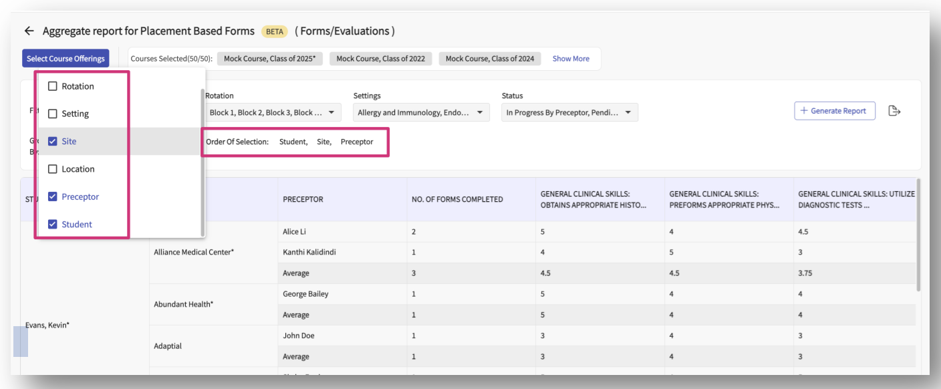Deselect the Student checkbox
The height and width of the screenshot is (389, 941).
tap(53, 225)
